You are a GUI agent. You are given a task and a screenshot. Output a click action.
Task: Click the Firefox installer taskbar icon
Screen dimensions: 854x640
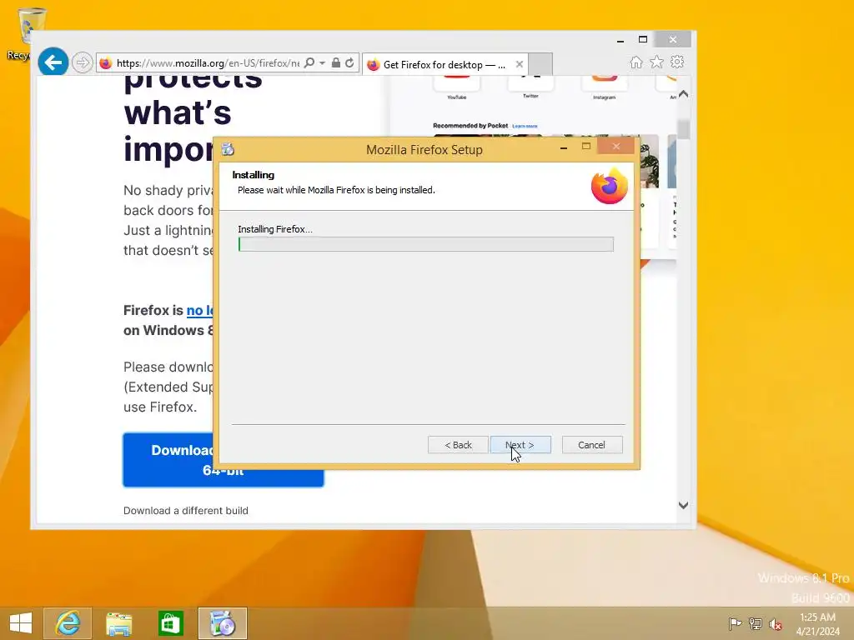click(x=222, y=623)
